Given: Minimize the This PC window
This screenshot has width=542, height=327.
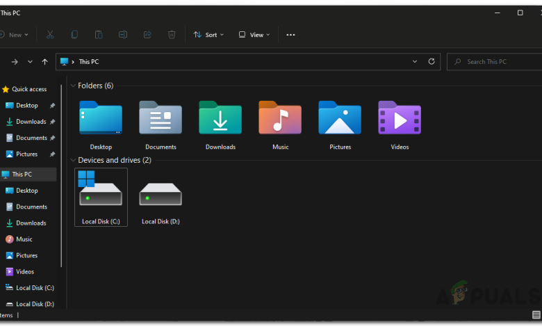Looking at the screenshot, I should [498, 13].
